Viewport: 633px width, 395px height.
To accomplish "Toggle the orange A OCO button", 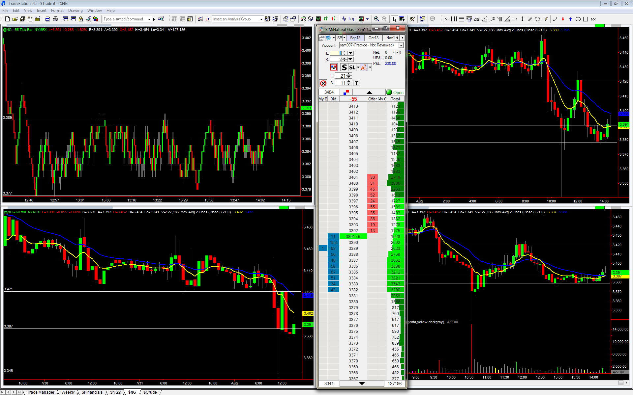I will tap(364, 67).
